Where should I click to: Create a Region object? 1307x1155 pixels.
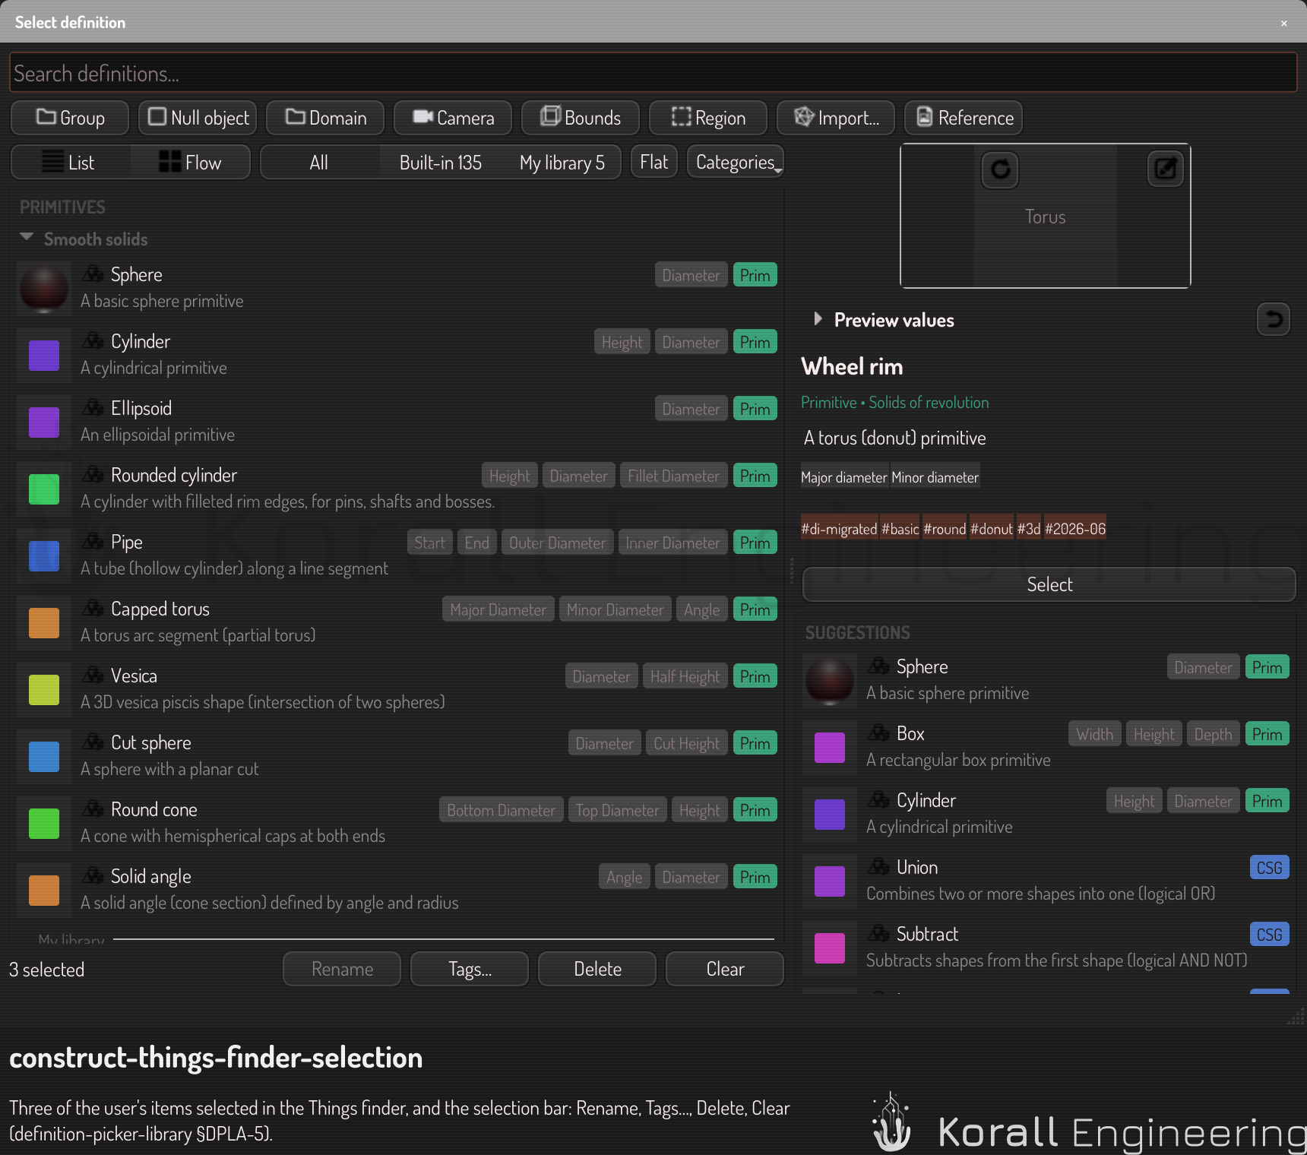(x=708, y=118)
